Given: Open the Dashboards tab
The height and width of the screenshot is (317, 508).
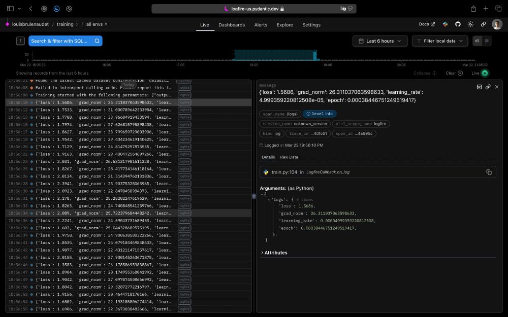Looking at the screenshot, I should [232, 25].
